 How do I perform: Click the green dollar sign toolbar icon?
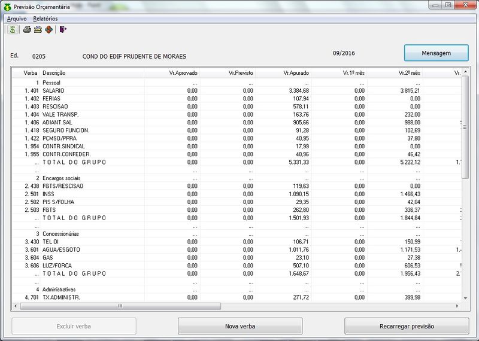tap(13, 29)
